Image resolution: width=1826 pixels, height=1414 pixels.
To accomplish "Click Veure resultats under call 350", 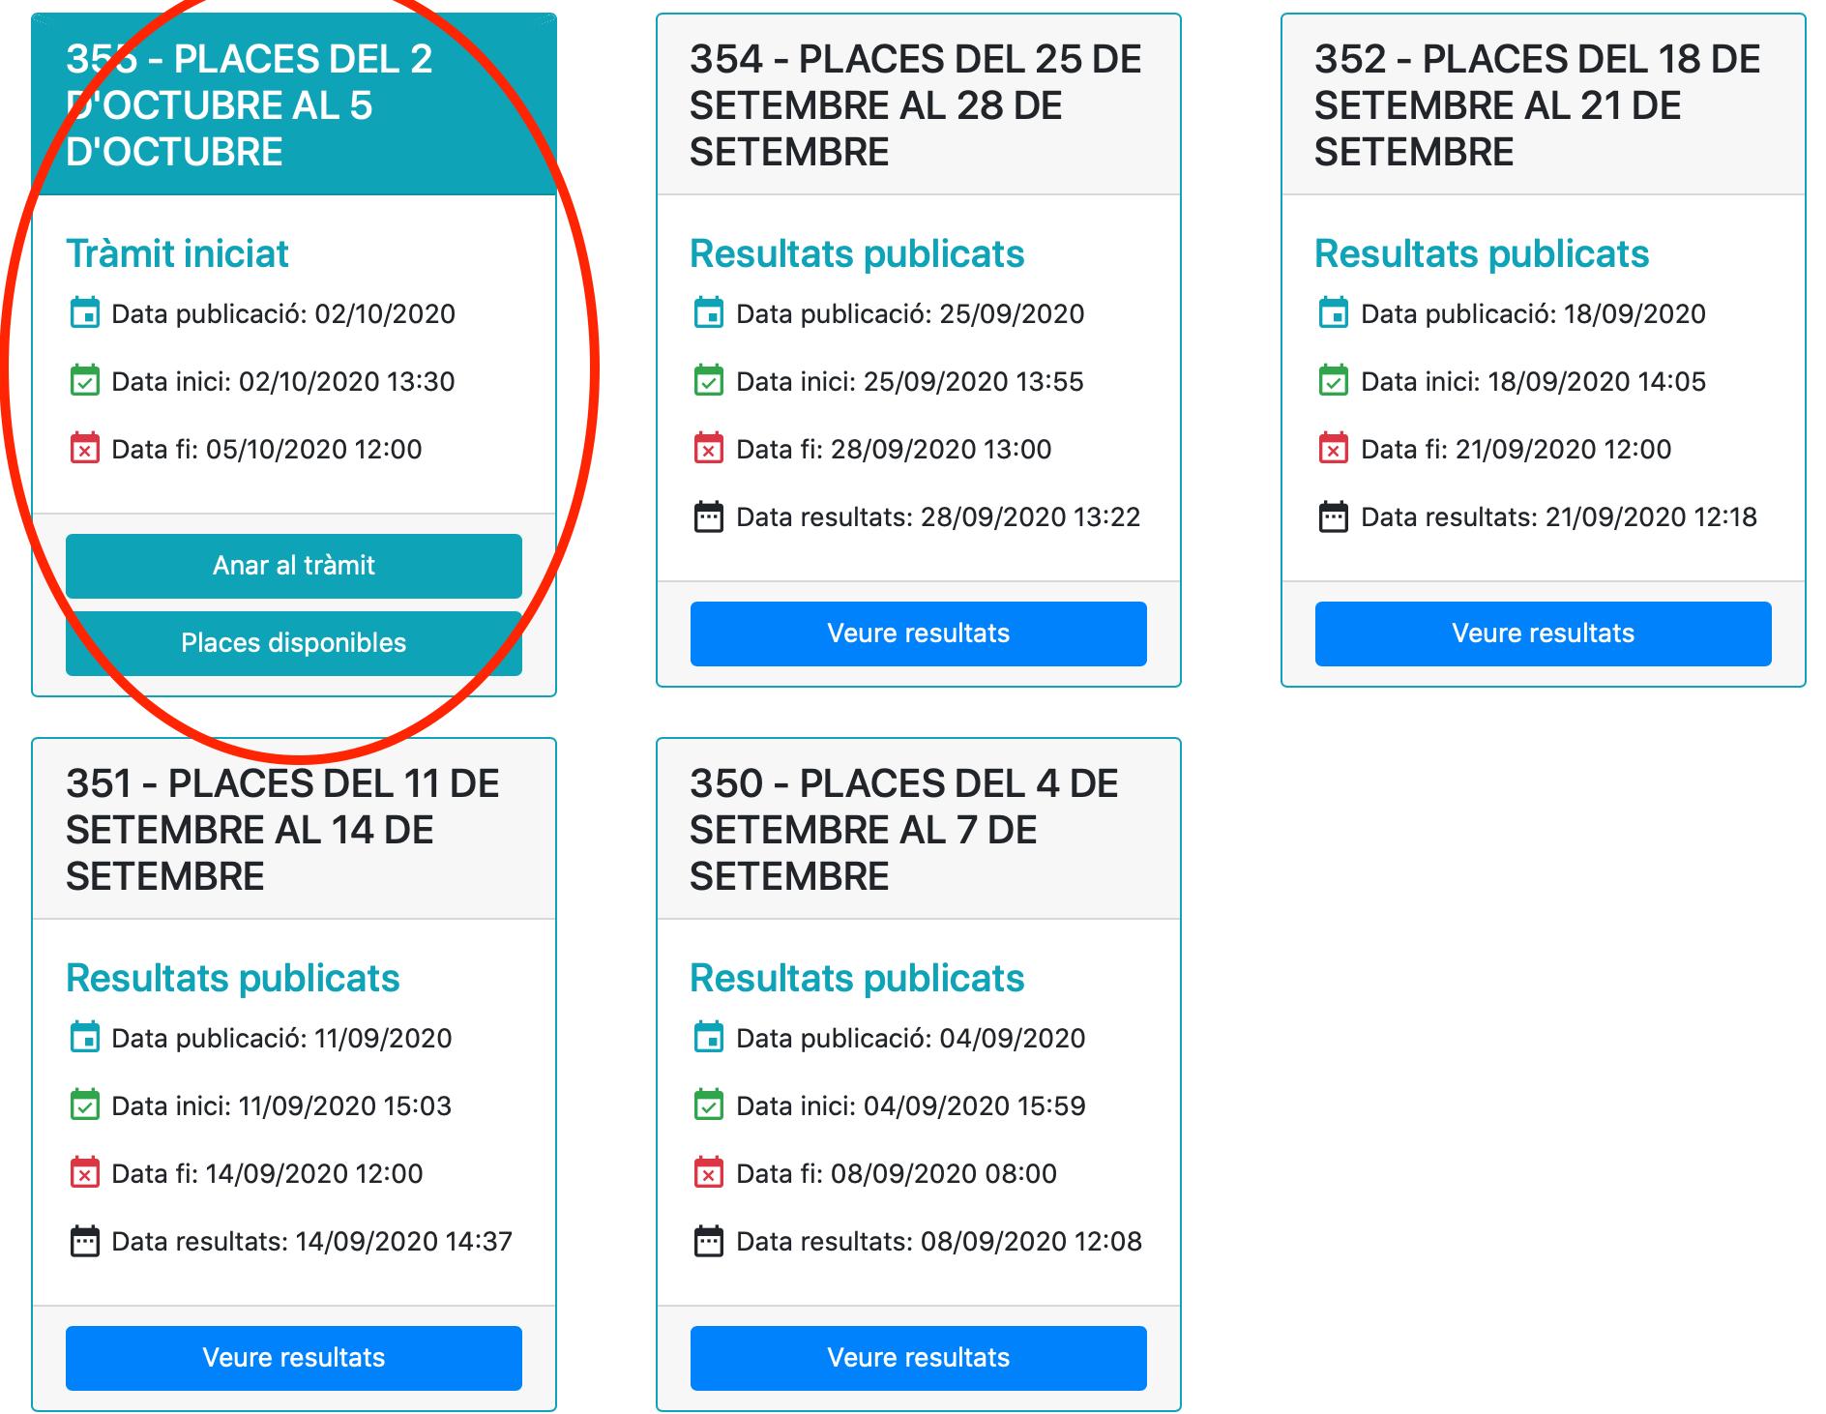I will click(x=918, y=1358).
